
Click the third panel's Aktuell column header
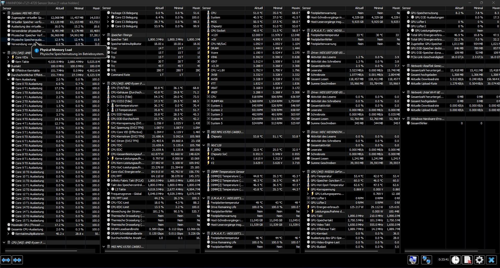click(255, 8)
